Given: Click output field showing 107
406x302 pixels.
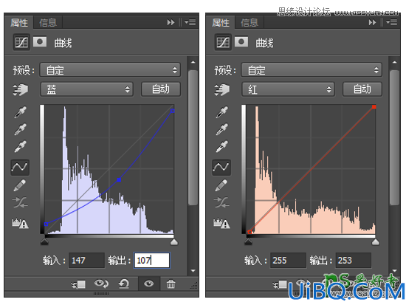Looking at the screenshot, I should [x=152, y=261].
